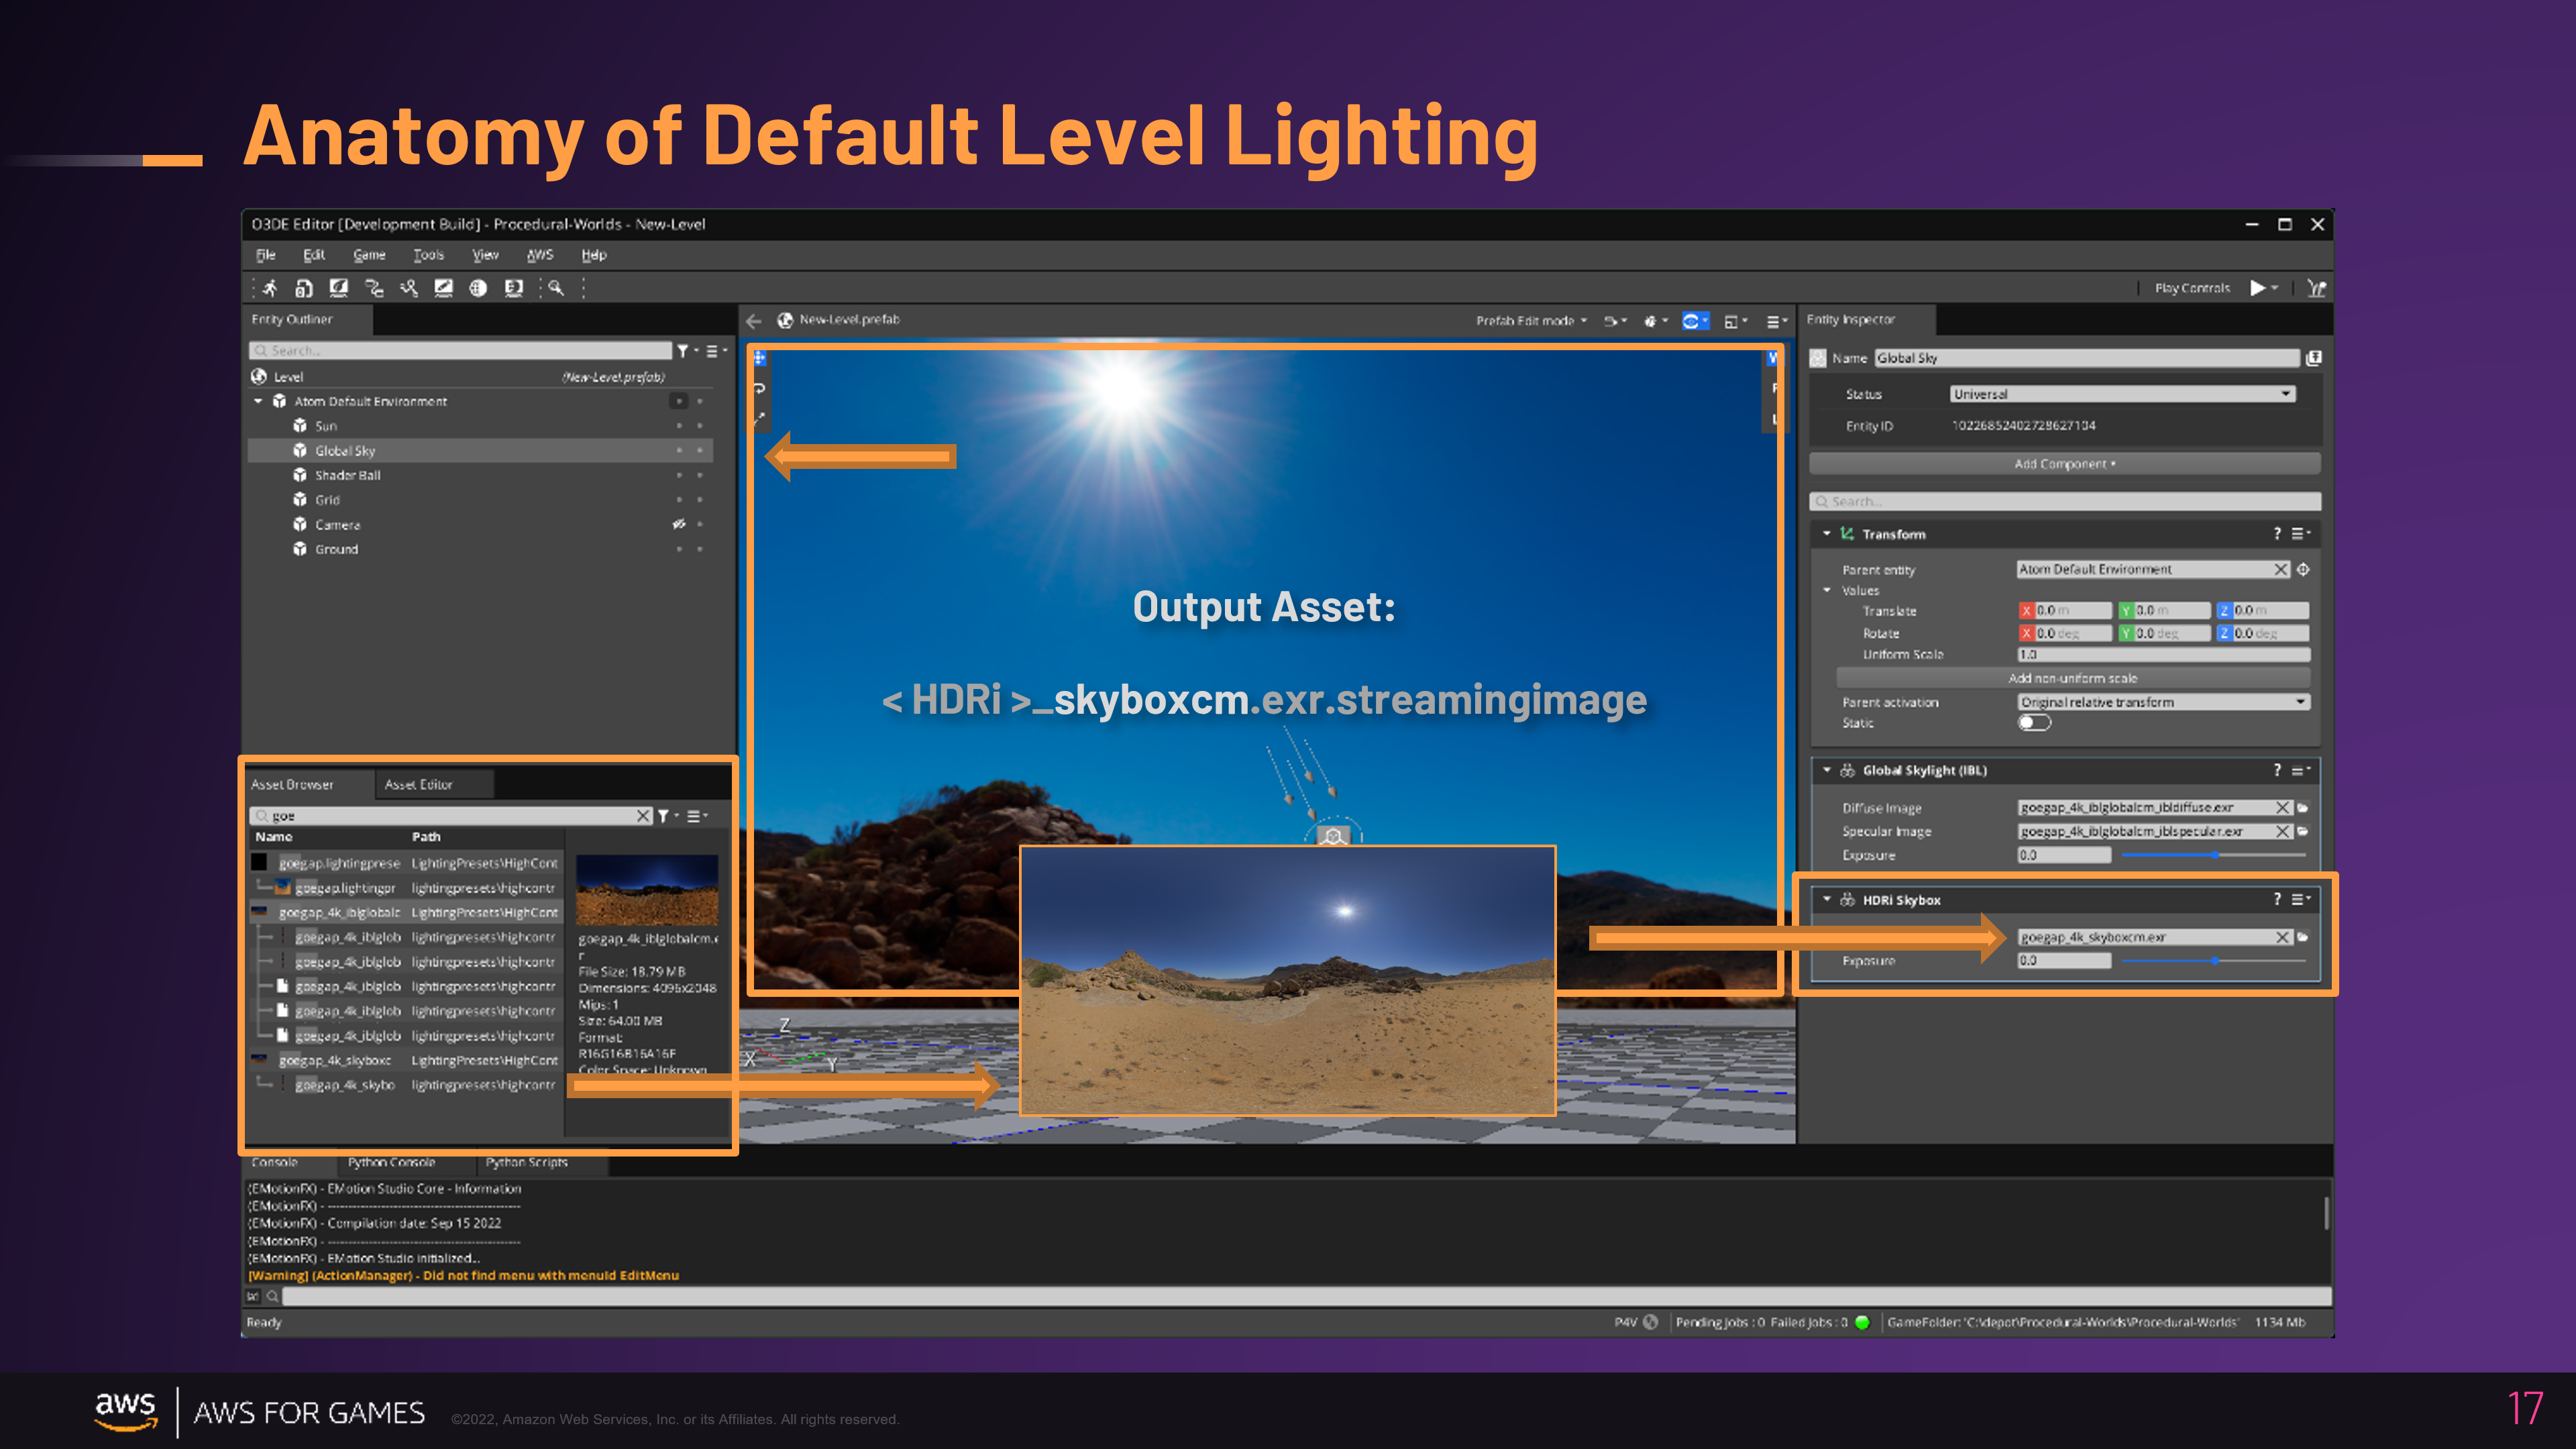Select the viewport translate manipulator icon
Viewport: 2576px width, 1449px height.
[x=759, y=358]
